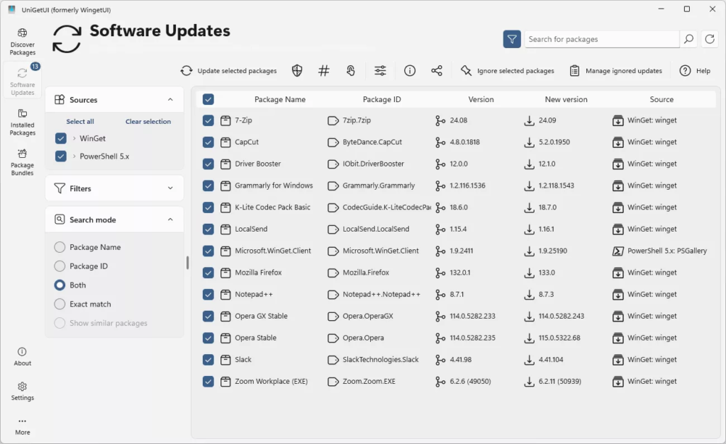Click the shield run-as-administrator toolbar icon
The image size is (726, 444).
point(297,71)
